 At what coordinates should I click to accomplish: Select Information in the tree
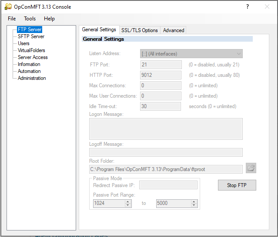tap(29, 64)
